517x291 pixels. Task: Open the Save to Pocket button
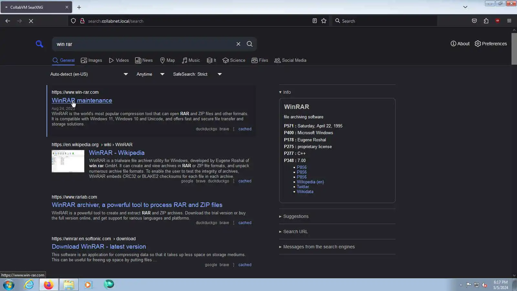(474, 21)
